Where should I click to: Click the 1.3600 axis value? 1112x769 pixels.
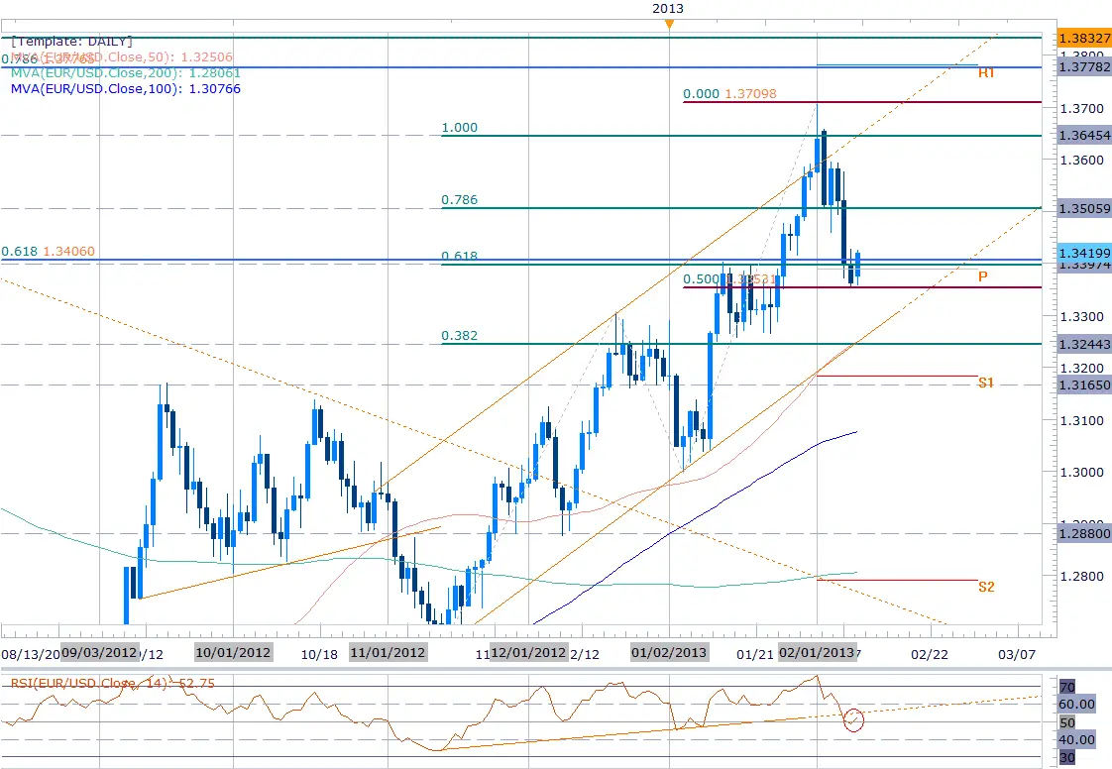(1081, 161)
